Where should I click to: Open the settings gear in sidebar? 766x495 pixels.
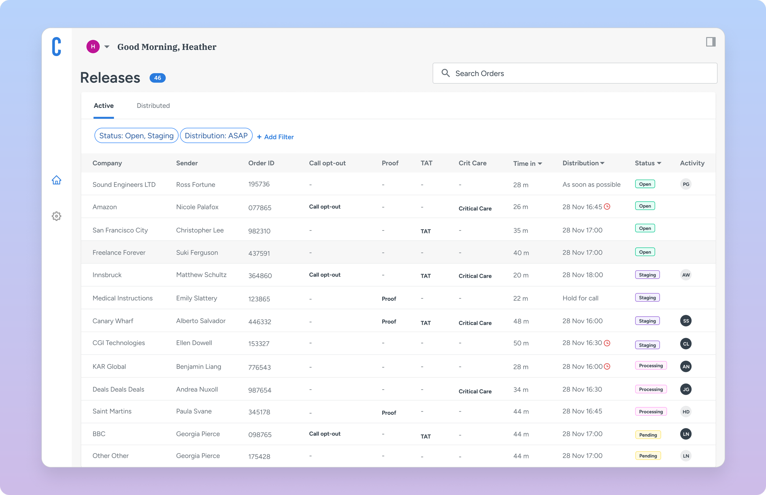pyautogui.click(x=56, y=216)
